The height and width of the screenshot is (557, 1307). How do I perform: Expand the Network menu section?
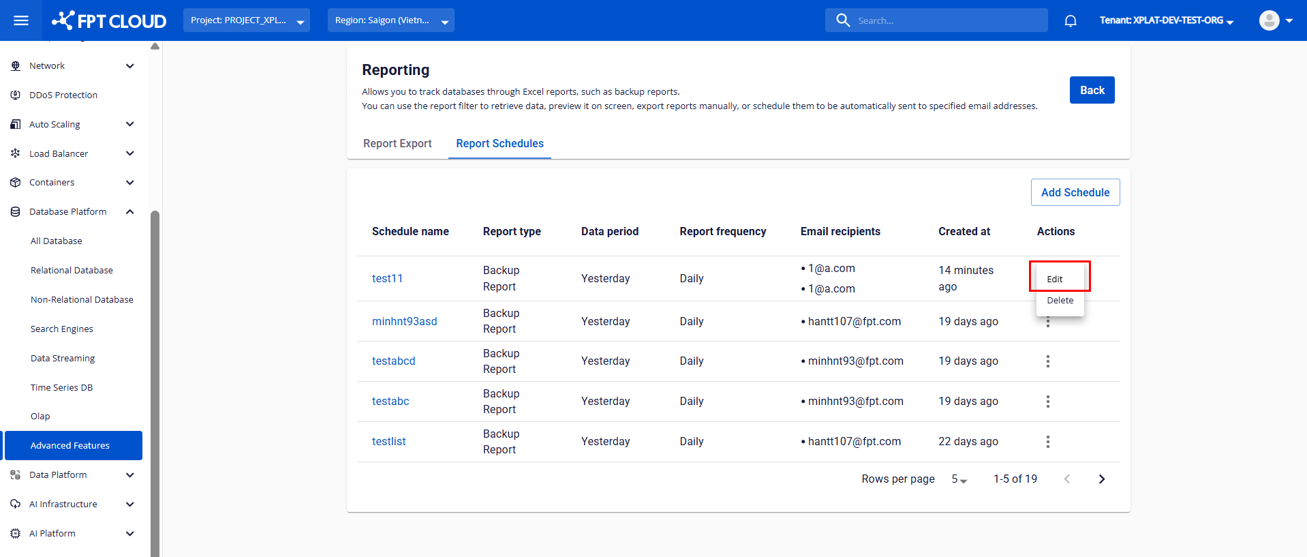point(130,66)
